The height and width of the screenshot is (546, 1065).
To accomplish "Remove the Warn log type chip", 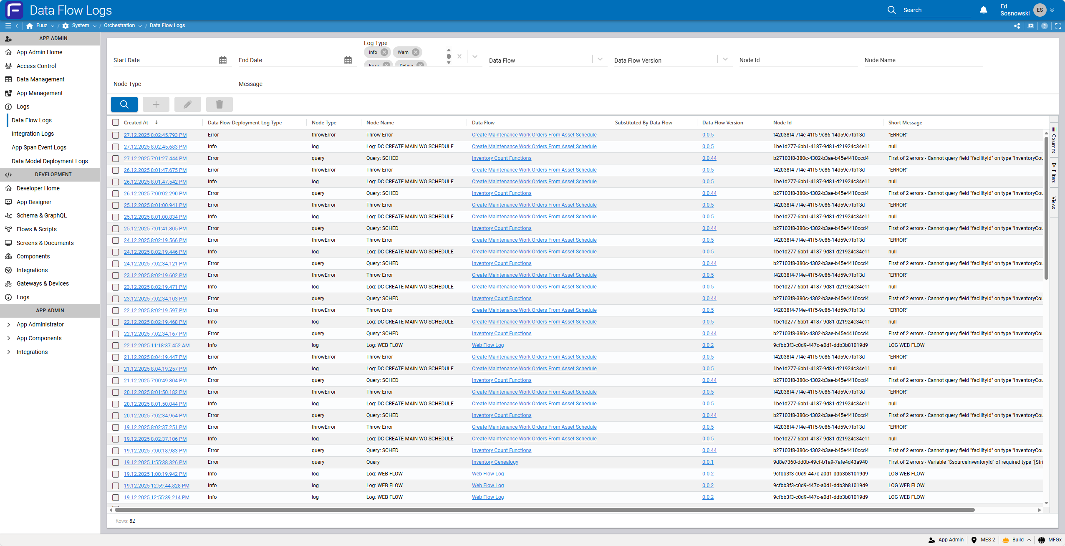I will 416,52.
